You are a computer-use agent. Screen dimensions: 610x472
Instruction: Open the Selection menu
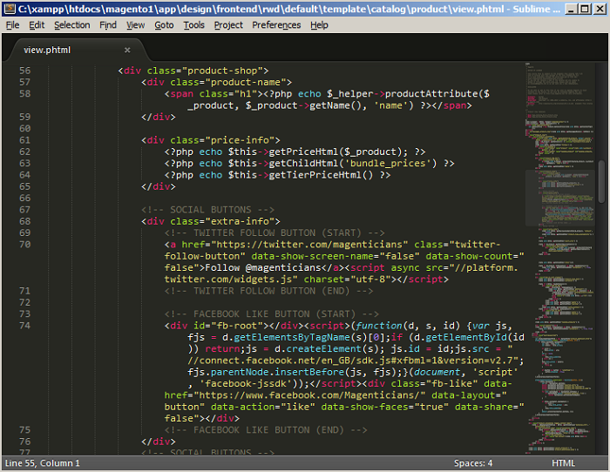coord(72,25)
